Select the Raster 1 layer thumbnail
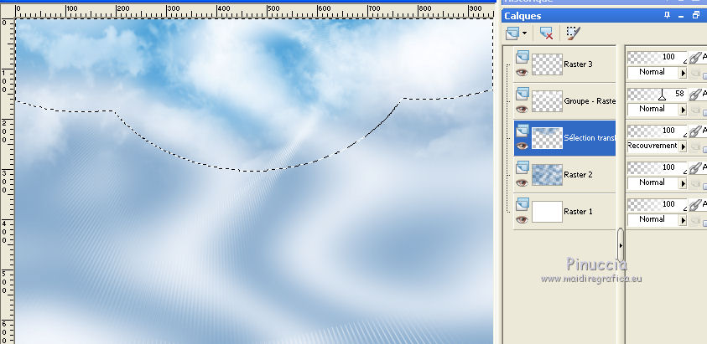The width and height of the screenshot is (707, 344). click(x=548, y=212)
